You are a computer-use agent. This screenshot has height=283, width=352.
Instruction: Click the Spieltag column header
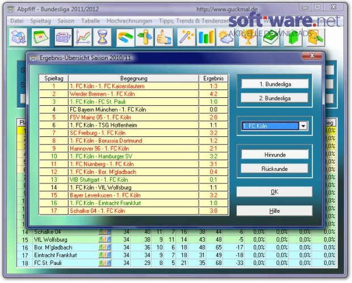point(54,78)
